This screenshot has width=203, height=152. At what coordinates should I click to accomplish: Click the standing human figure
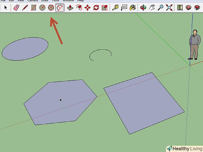pos(194,45)
